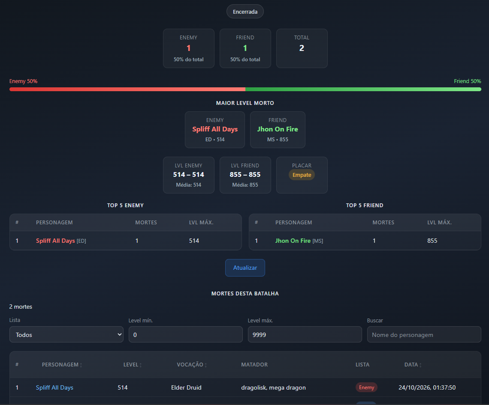Sort deaths table by Vocação column

[192, 364]
